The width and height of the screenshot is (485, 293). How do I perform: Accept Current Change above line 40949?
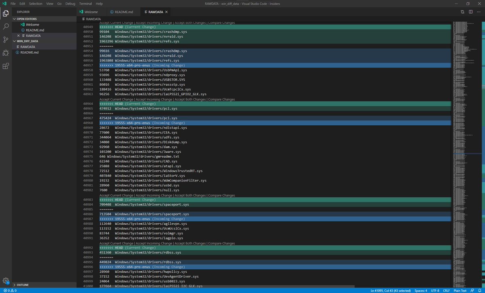tap(116, 23)
